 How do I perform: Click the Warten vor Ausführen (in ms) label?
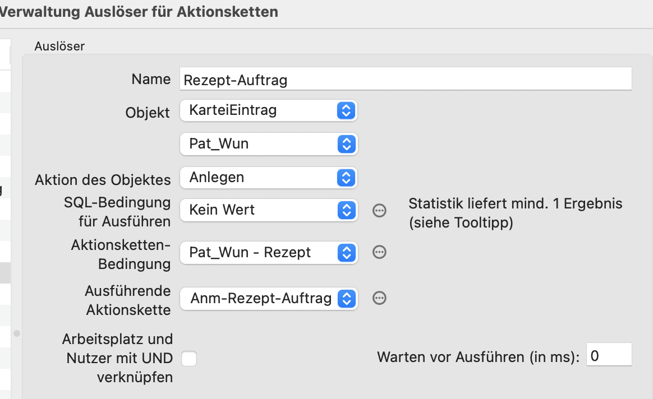(x=478, y=357)
